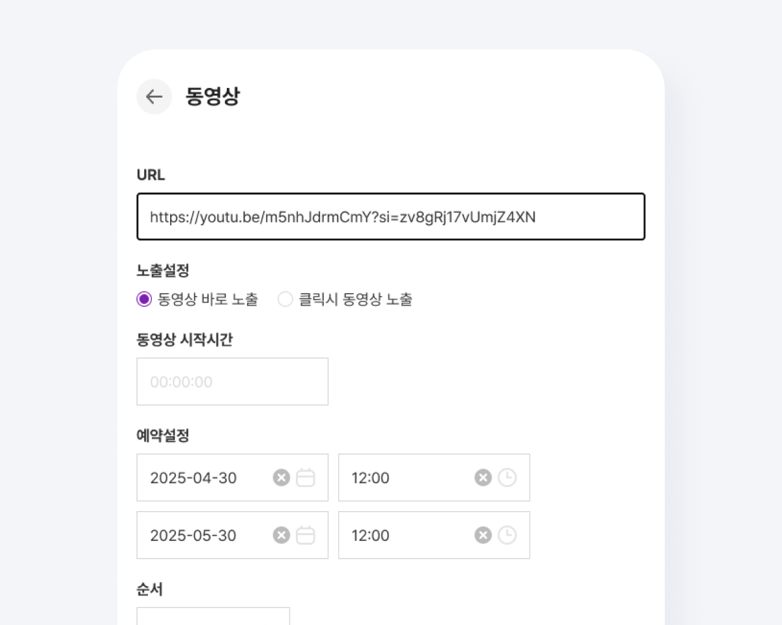This screenshot has width=782, height=625.
Task: Click the 2025-05-30 date field text
Action: [x=194, y=535]
